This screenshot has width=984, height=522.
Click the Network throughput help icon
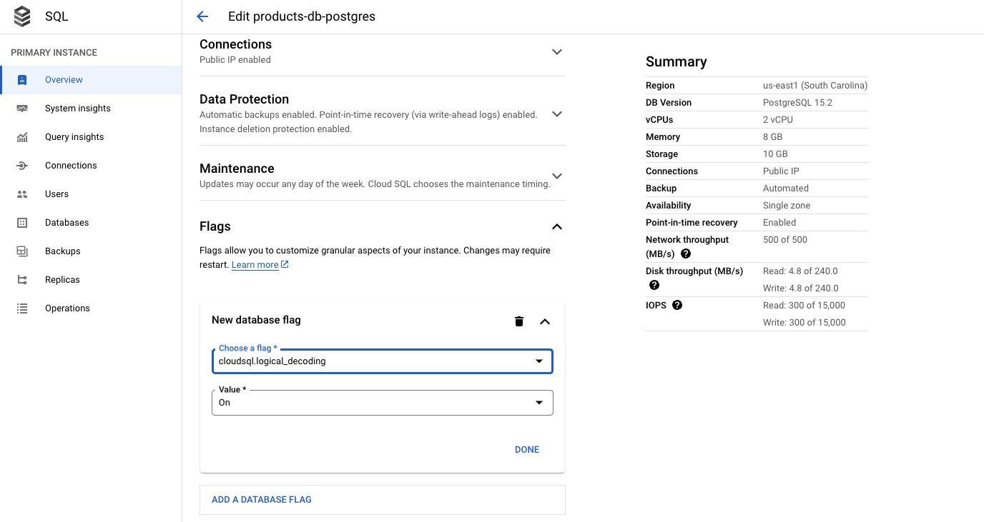tap(686, 254)
